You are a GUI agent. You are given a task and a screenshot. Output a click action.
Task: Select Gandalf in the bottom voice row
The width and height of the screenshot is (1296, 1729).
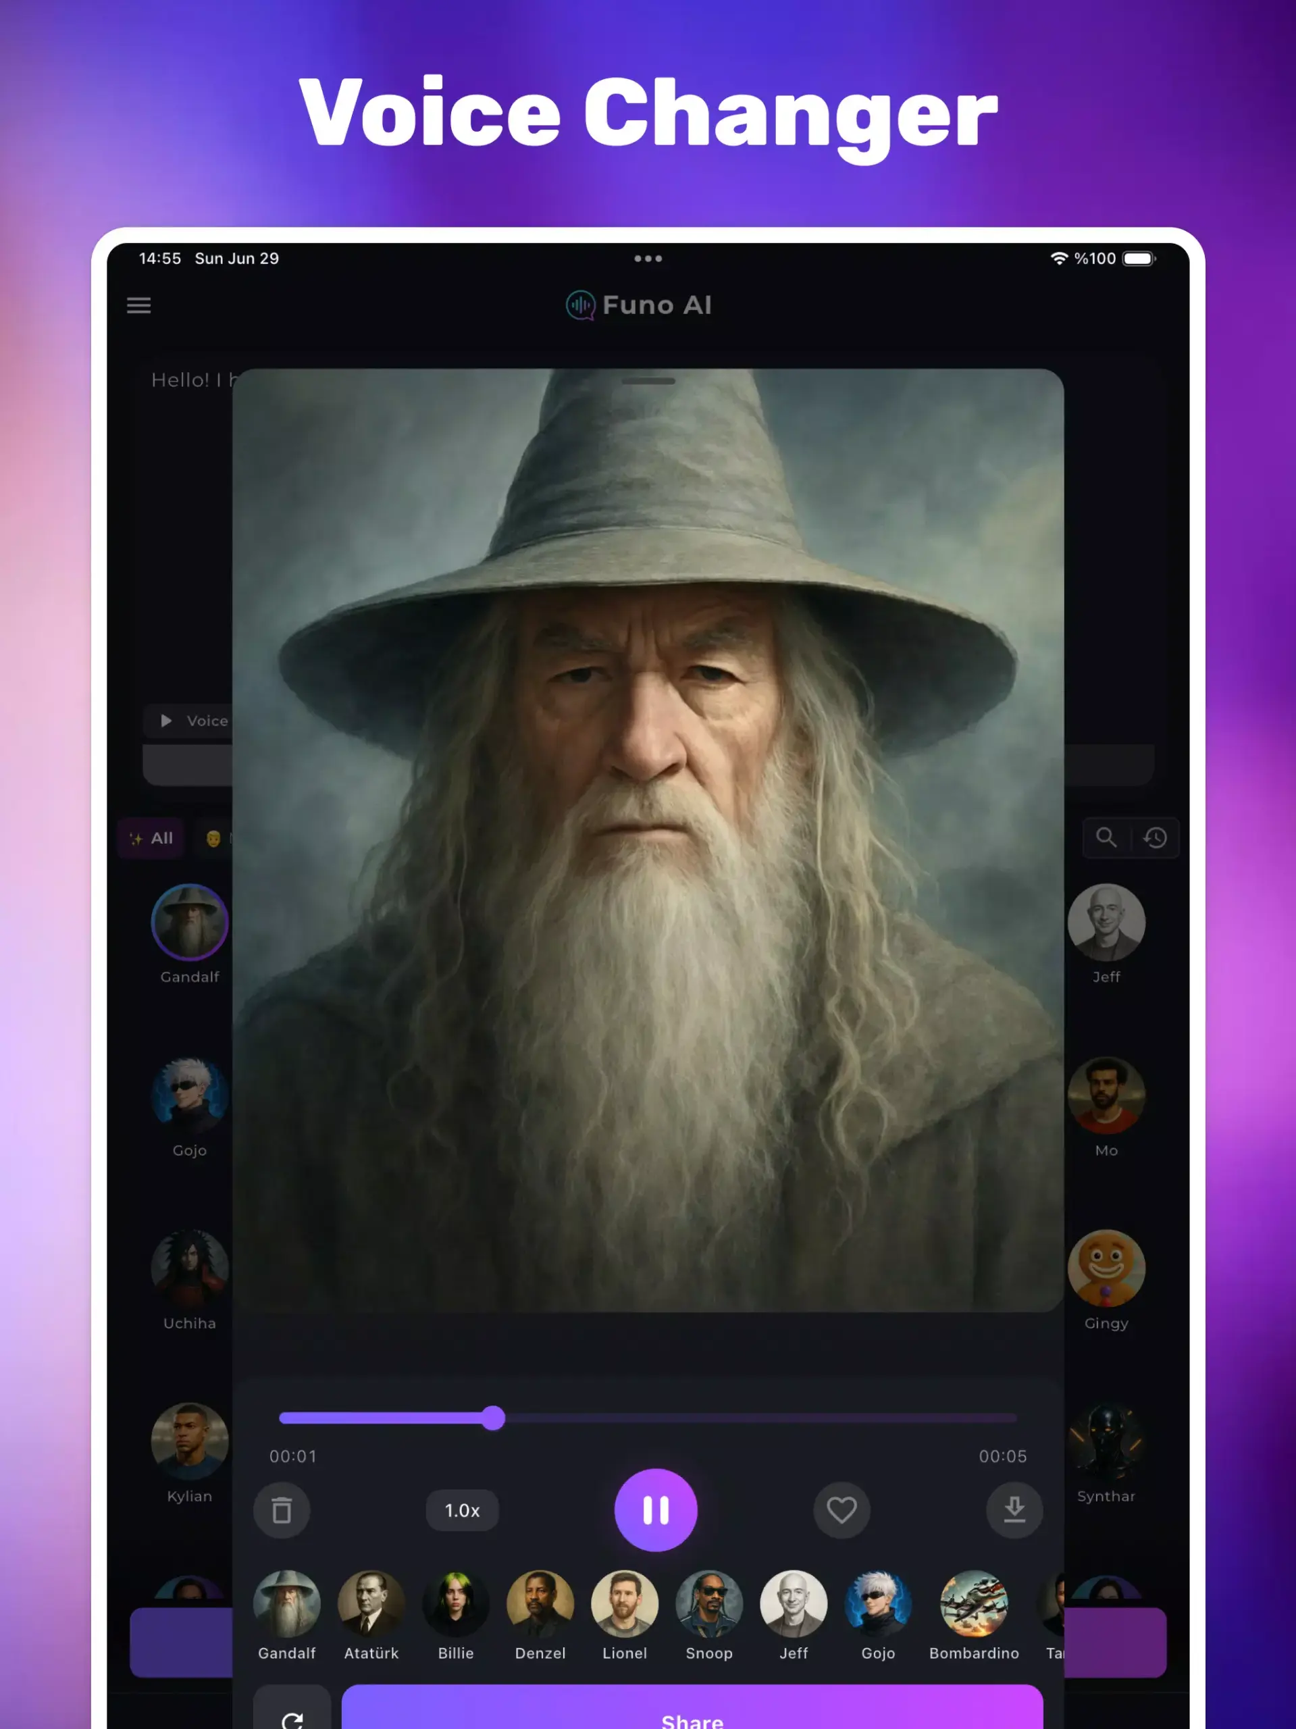(x=287, y=1615)
